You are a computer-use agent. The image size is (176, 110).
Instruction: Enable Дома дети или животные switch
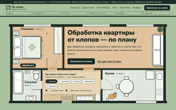[67, 90]
